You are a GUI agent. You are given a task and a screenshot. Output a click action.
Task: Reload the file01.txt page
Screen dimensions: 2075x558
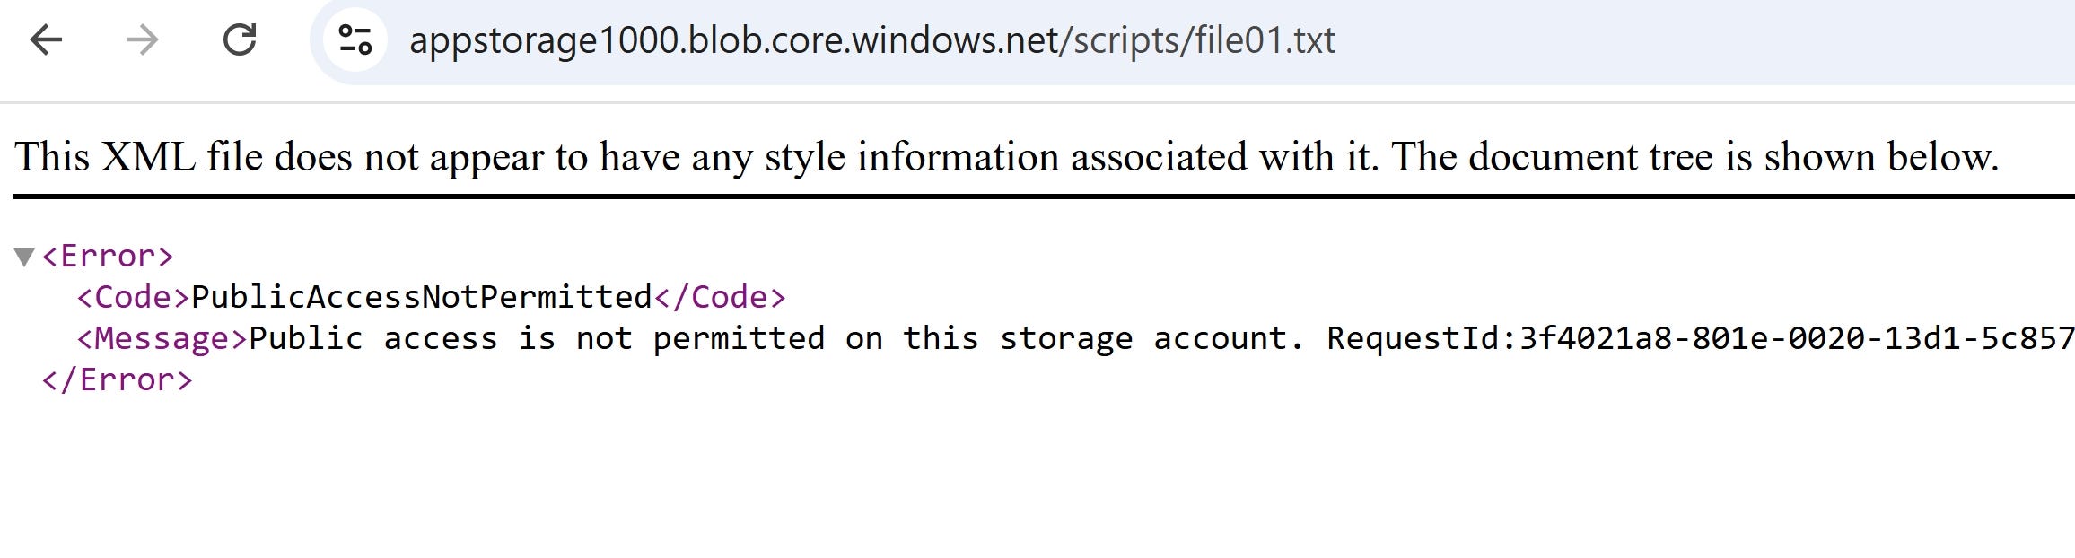point(240,39)
